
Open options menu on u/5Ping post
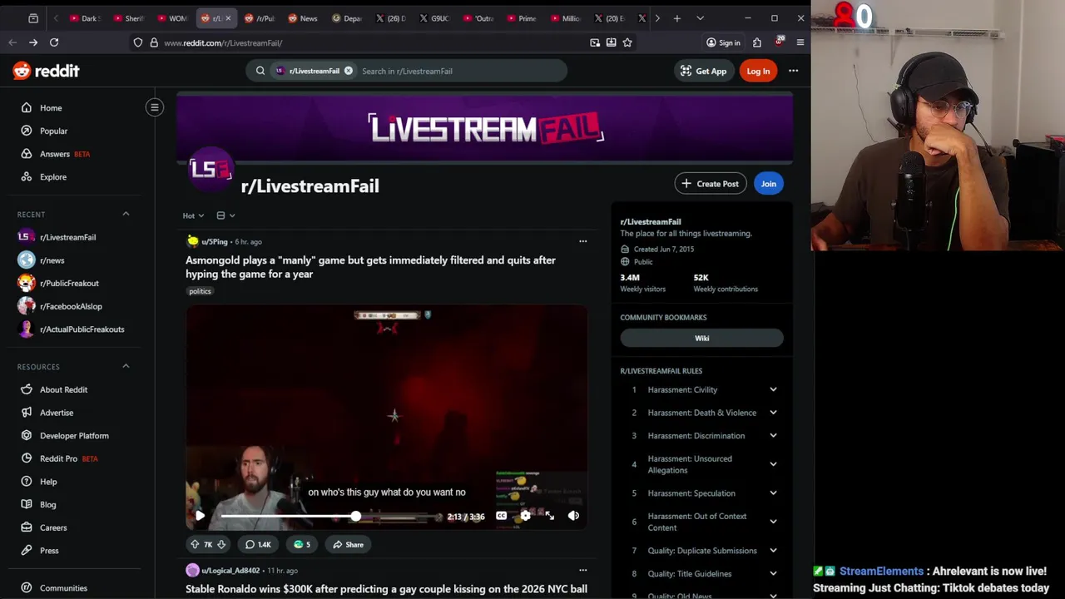pos(582,241)
